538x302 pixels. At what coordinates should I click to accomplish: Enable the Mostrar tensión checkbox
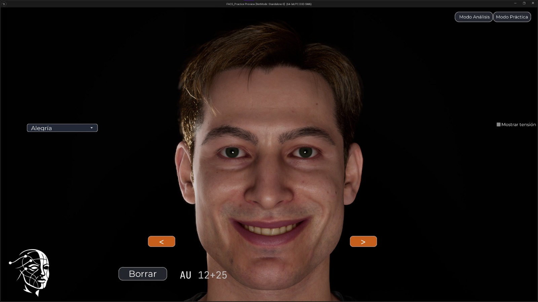(x=499, y=124)
